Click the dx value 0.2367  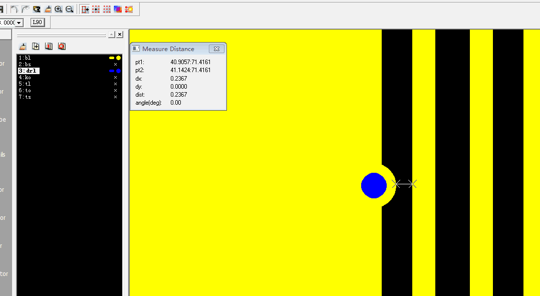[179, 79]
